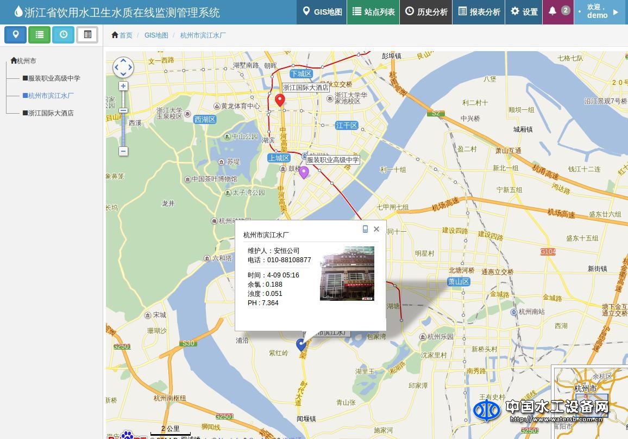
Task: Select 浙江国际大酒店 in the station tree
Action: [x=51, y=113]
